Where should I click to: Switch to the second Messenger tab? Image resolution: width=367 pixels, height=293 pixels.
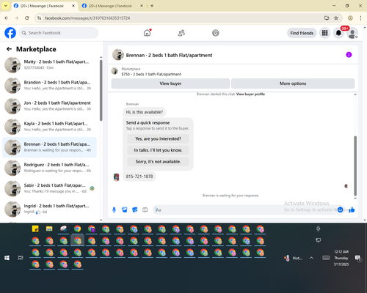pyautogui.click(x=112, y=6)
